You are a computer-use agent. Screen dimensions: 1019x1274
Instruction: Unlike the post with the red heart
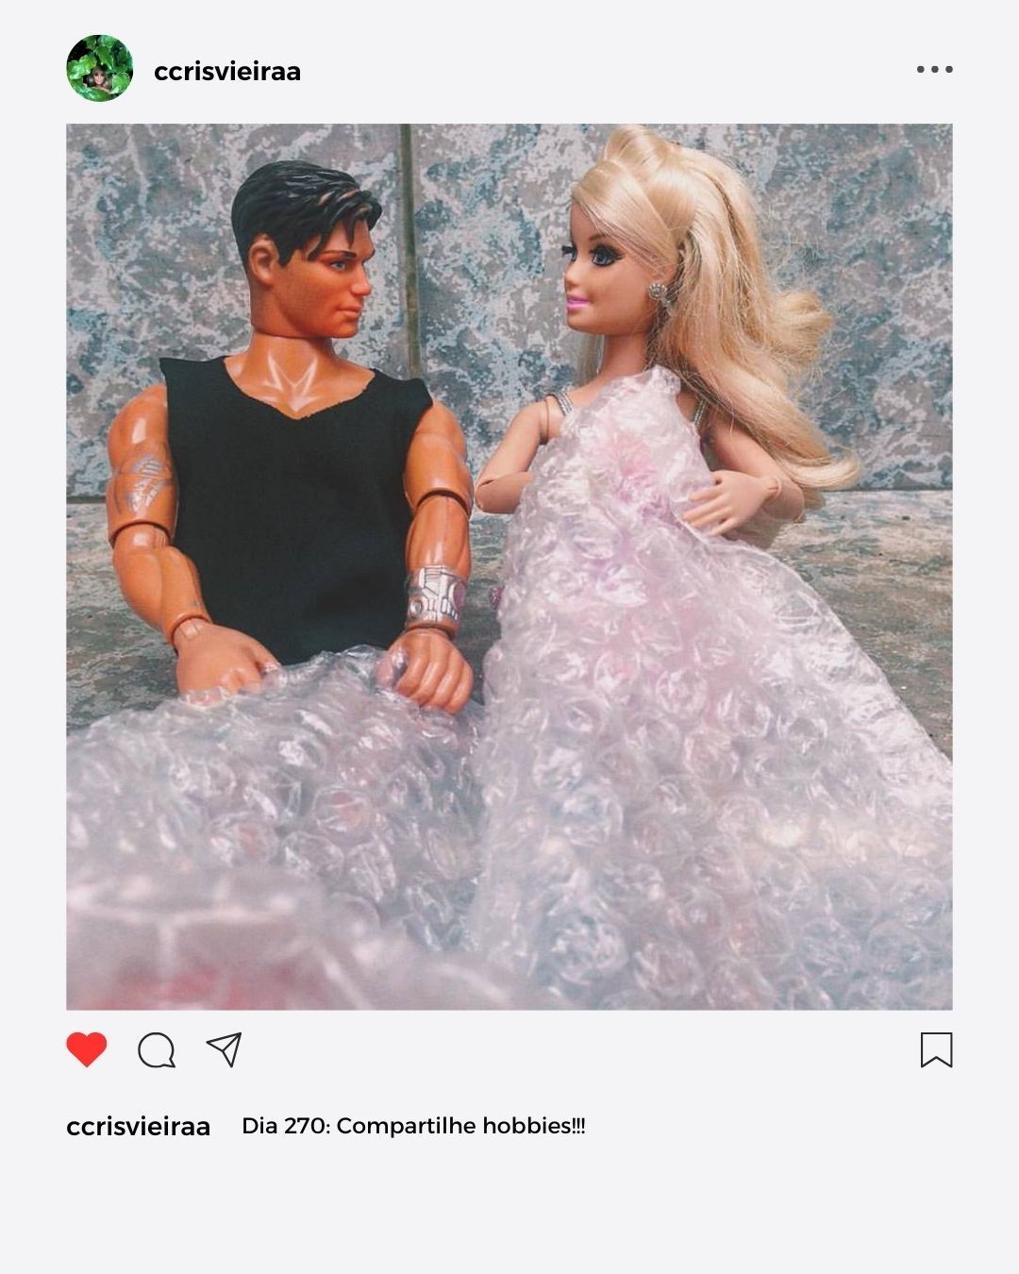coord(87,1049)
